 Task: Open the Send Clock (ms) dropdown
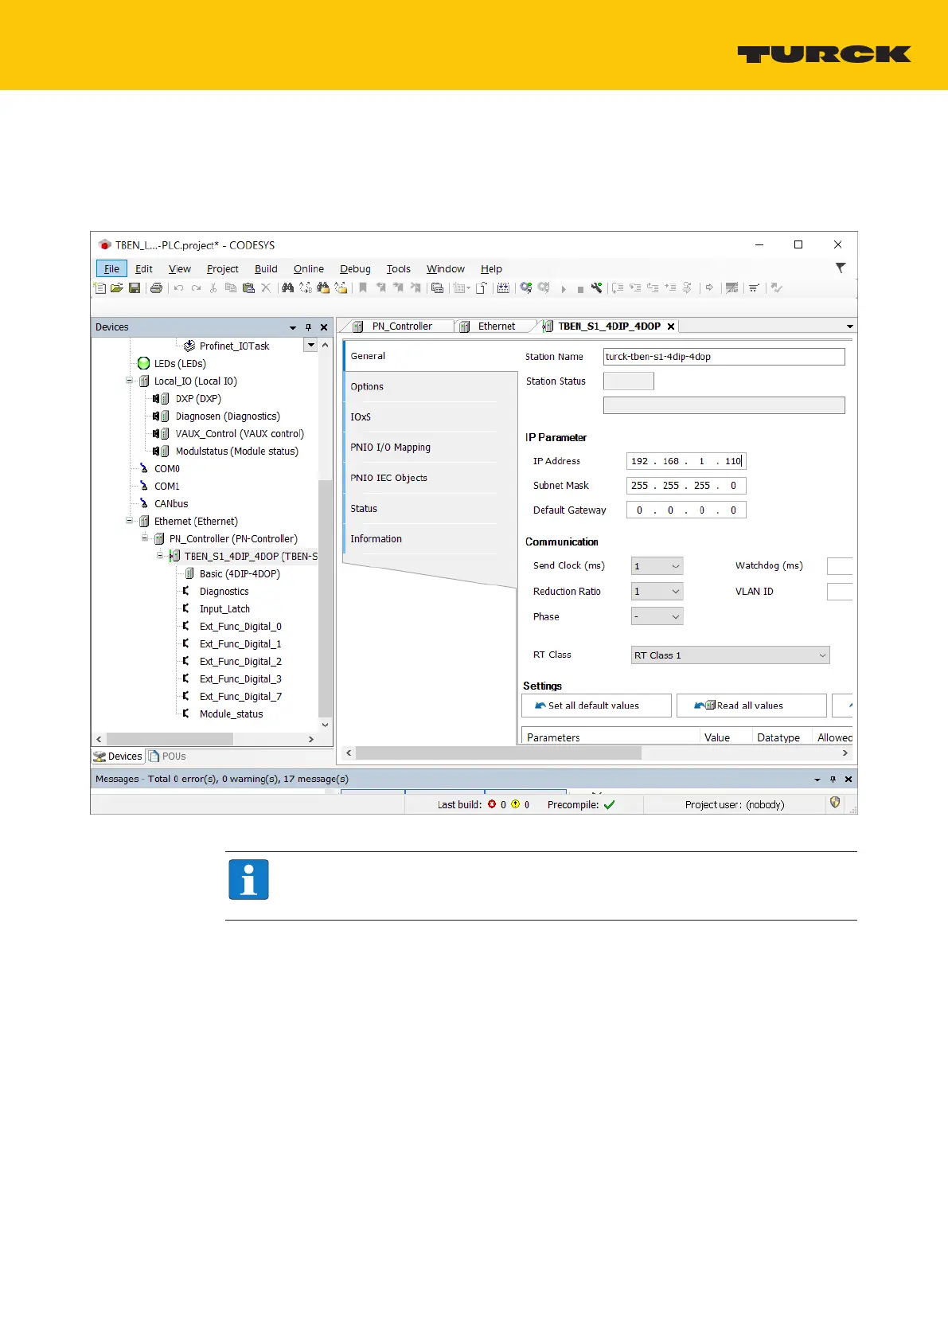(676, 566)
